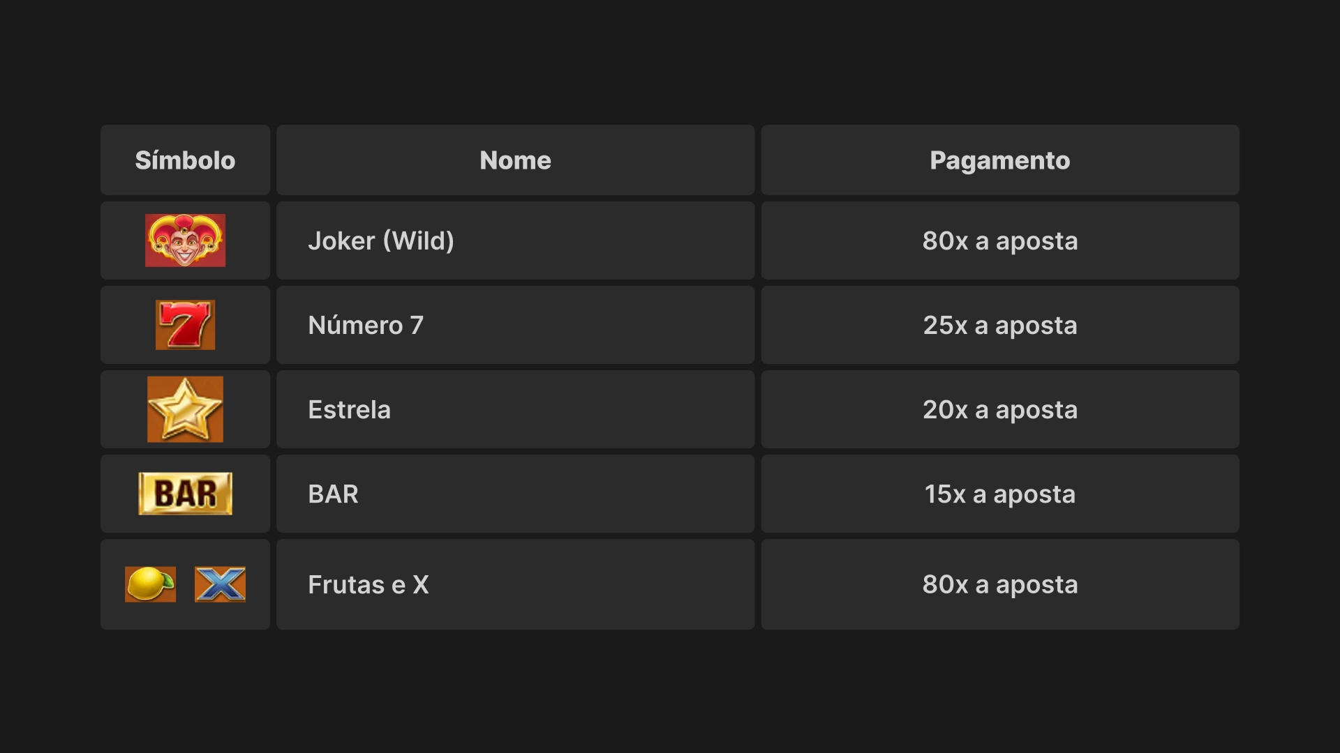Select the 25x a aposta payout cell

(x=999, y=325)
